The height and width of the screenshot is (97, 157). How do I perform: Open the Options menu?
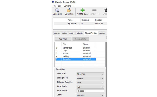tap(67, 6)
